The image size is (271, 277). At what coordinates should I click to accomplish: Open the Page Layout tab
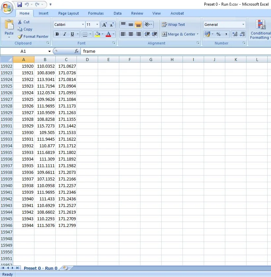click(x=69, y=13)
